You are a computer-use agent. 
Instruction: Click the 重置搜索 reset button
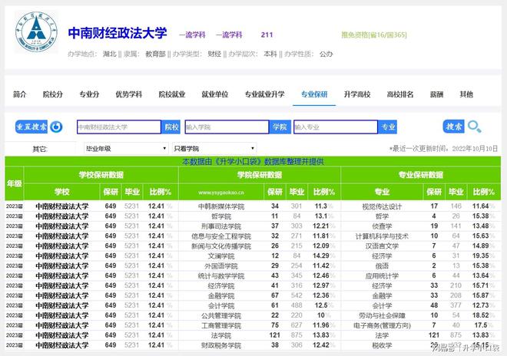coord(31,127)
